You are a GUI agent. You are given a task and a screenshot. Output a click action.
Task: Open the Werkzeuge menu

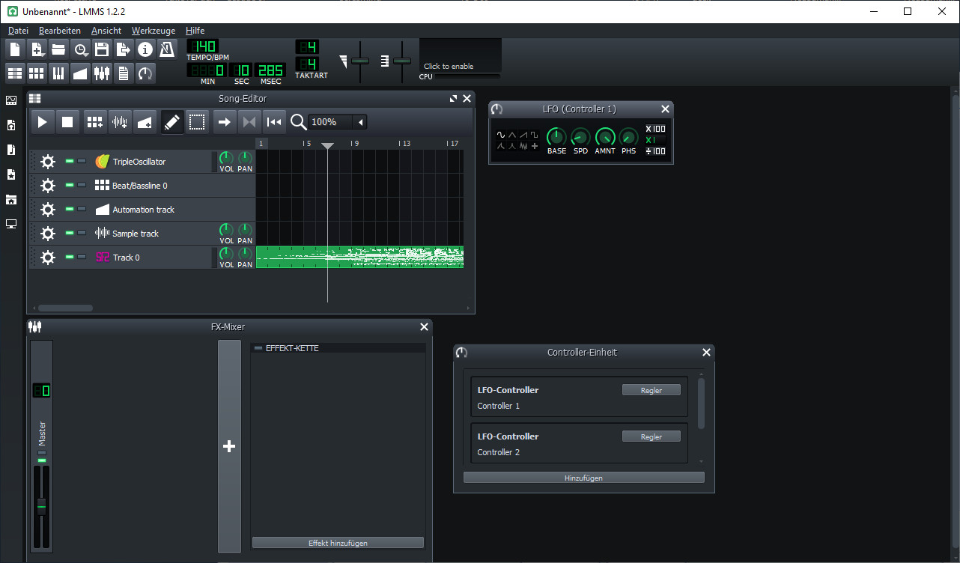pos(154,31)
